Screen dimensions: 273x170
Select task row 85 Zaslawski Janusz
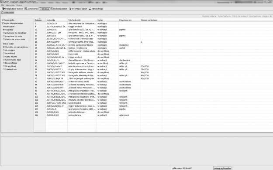pyautogui.click(x=153, y=88)
